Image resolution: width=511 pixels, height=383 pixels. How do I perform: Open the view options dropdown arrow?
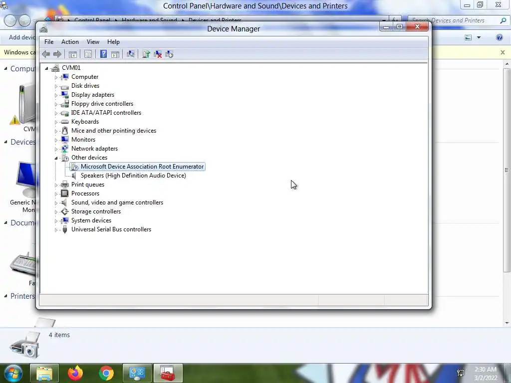coord(479,37)
